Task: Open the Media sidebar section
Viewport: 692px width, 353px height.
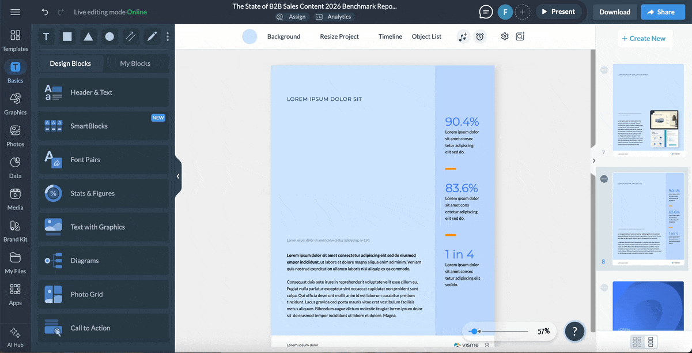Action: [x=16, y=199]
